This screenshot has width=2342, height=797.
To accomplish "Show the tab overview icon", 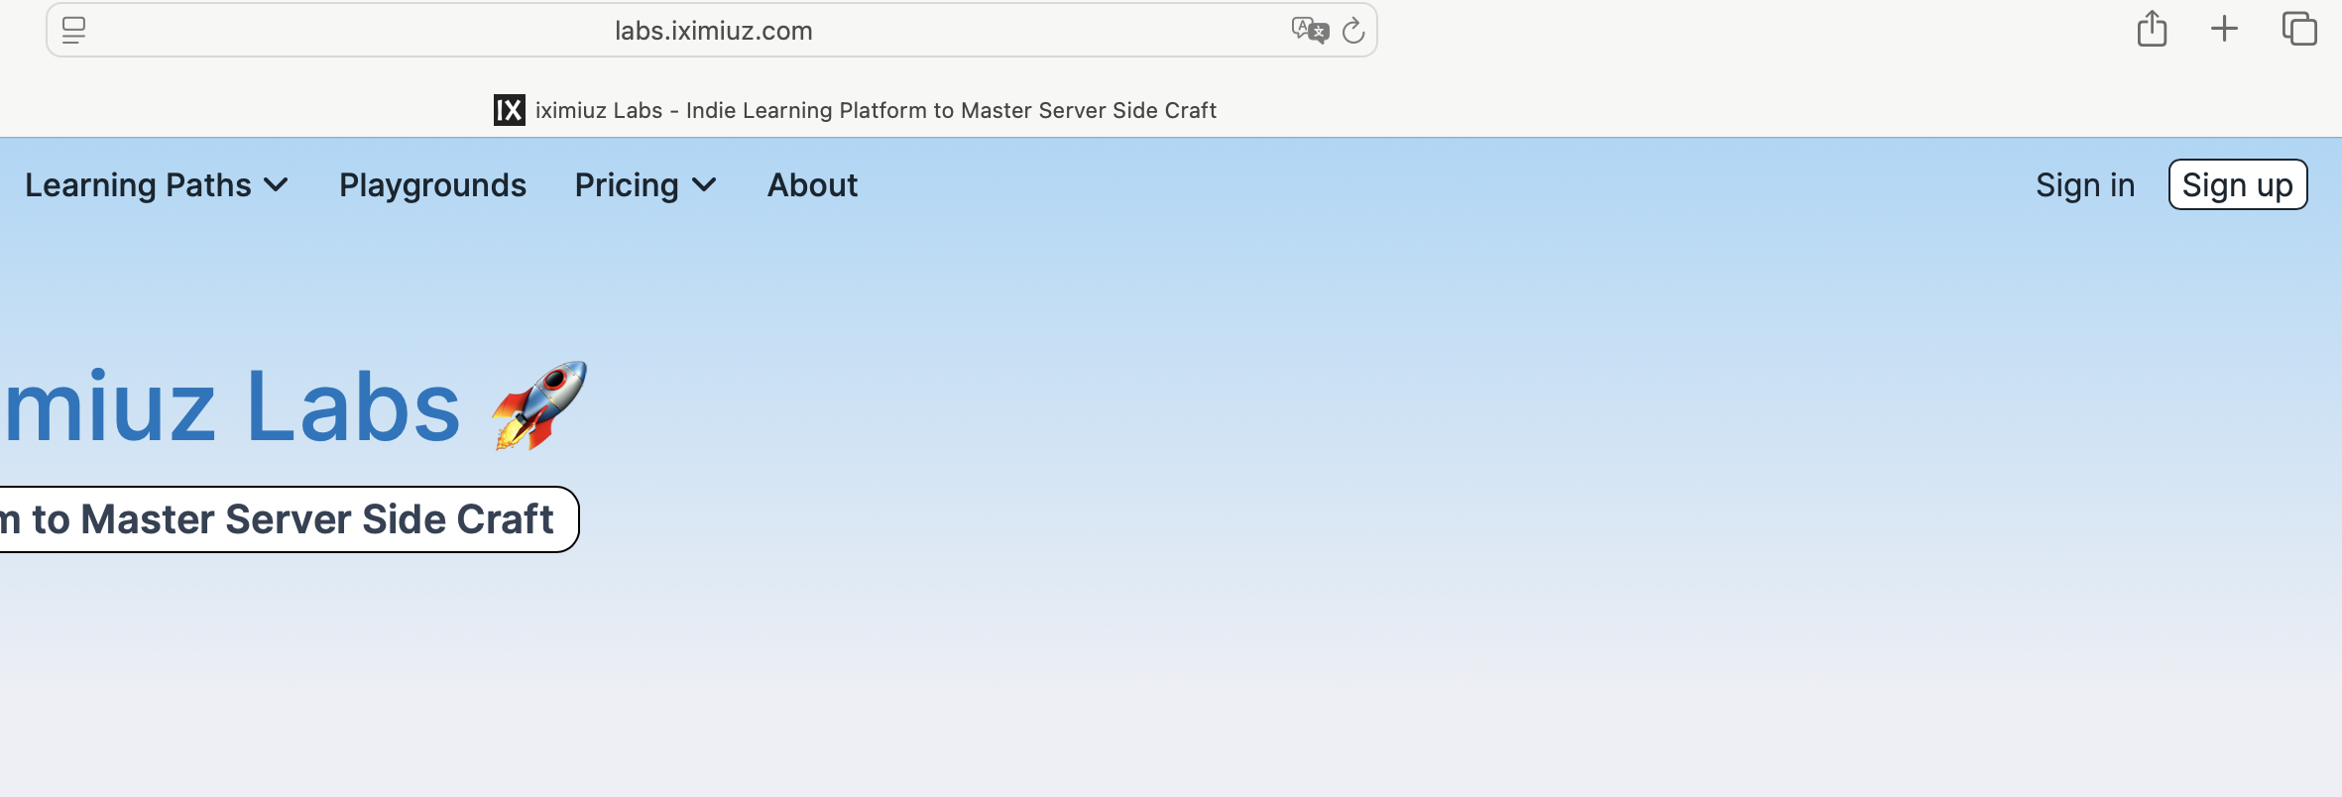I will click(2299, 29).
